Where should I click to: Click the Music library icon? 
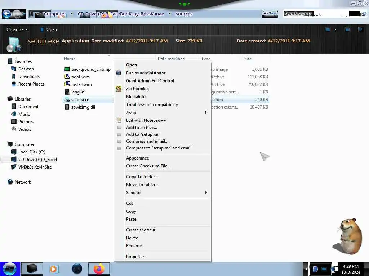click(x=14, y=114)
